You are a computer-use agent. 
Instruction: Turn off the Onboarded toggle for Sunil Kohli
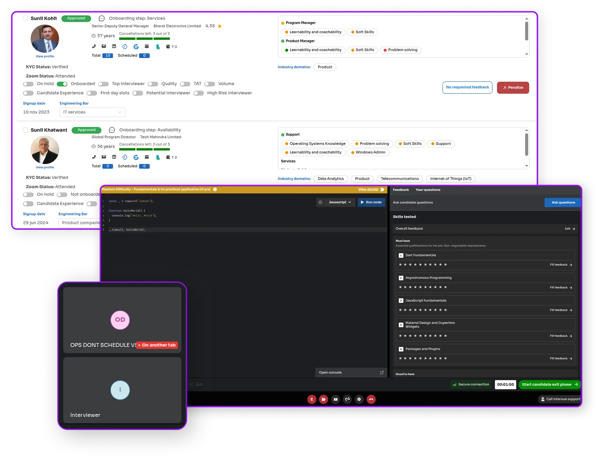[62, 84]
